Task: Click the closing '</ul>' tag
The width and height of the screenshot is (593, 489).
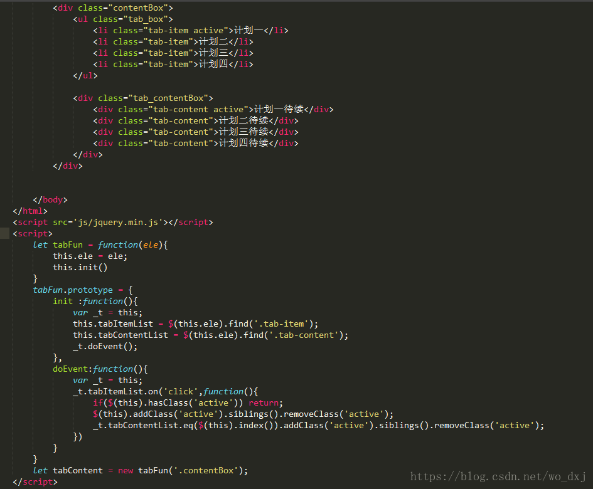Action: coord(85,76)
